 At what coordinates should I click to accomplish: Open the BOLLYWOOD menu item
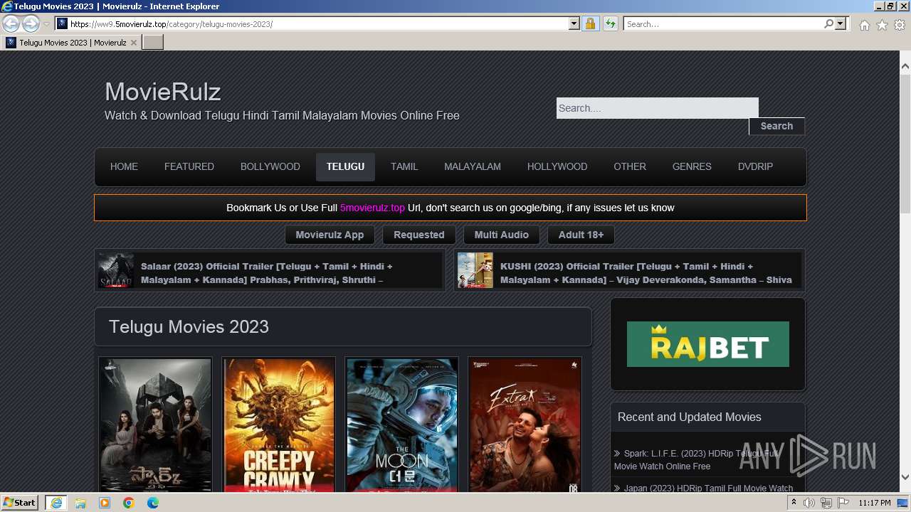[x=270, y=166]
